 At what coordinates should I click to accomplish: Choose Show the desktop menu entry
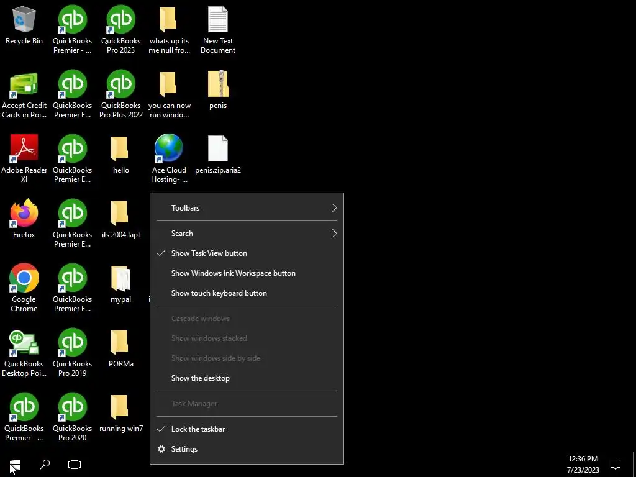click(x=247, y=378)
